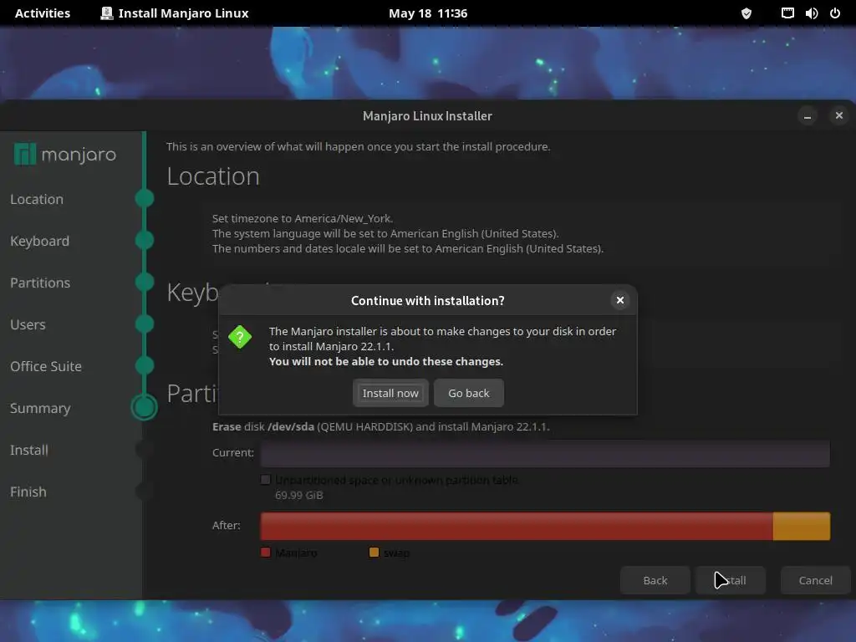Image resolution: width=856 pixels, height=642 pixels.
Task: Click the Manjaro logo in sidebar
Action: [x=65, y=155]
